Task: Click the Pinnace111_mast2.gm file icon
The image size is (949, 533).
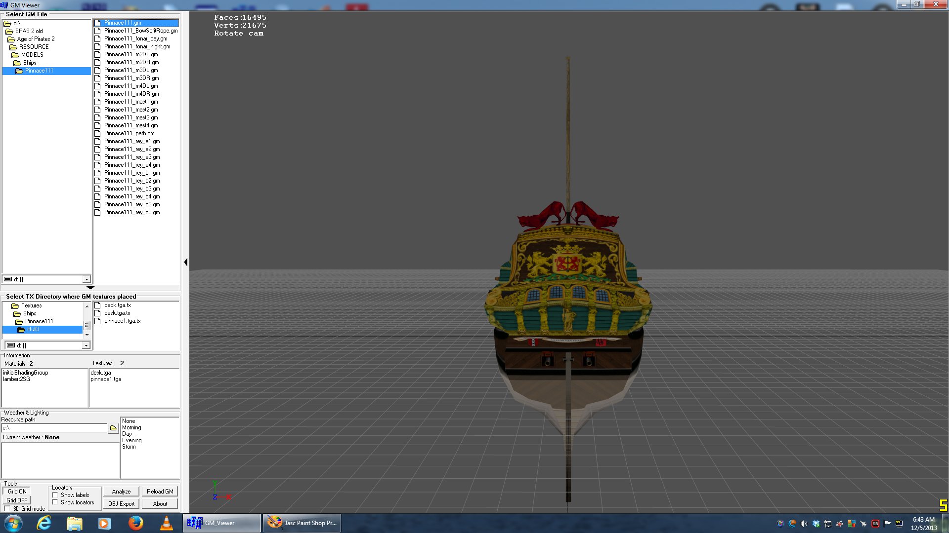Action: (97, 110)
